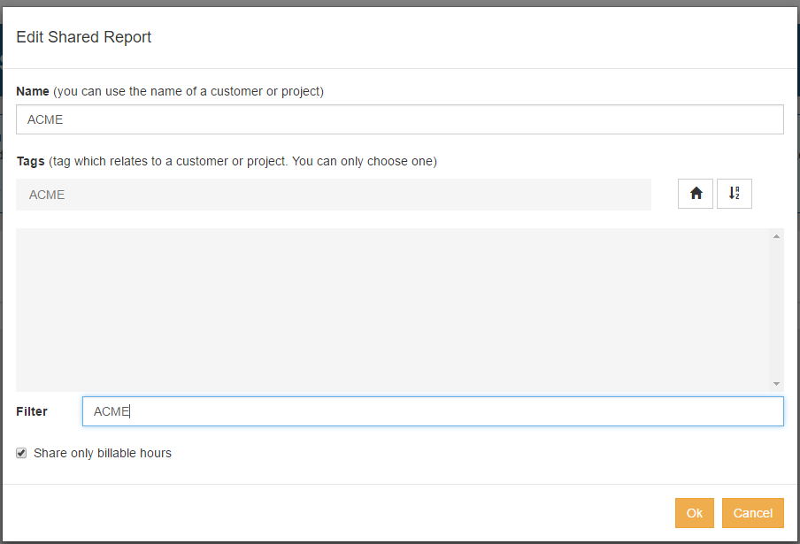Confirm with the Ok button
Screen dimensions: 800x544
click(695, 513)
